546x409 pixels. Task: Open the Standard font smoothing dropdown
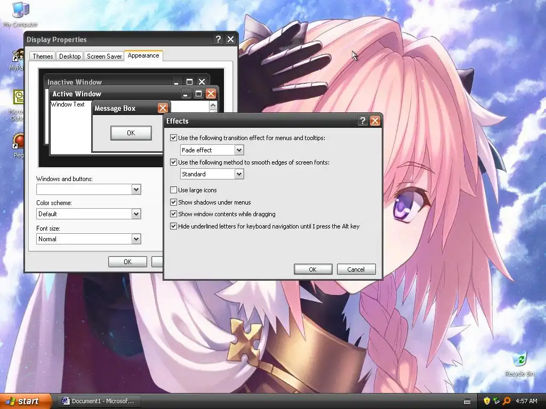click(x=239, y=174)
